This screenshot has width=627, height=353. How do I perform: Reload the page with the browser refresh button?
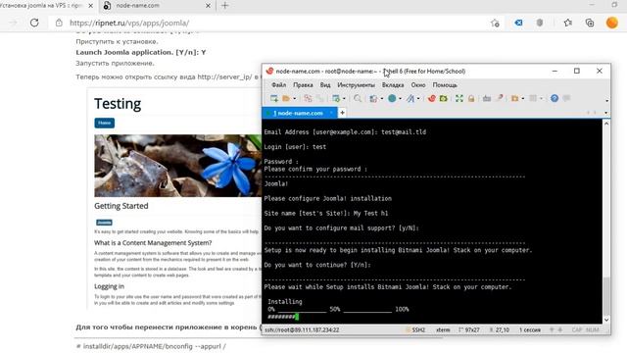coord(34,23)
